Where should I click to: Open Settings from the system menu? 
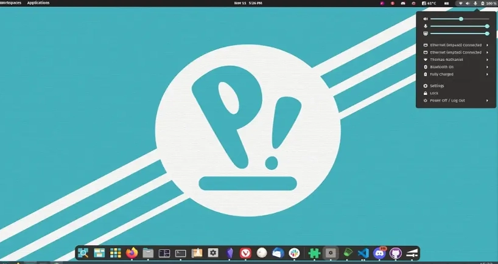point(437,86)
